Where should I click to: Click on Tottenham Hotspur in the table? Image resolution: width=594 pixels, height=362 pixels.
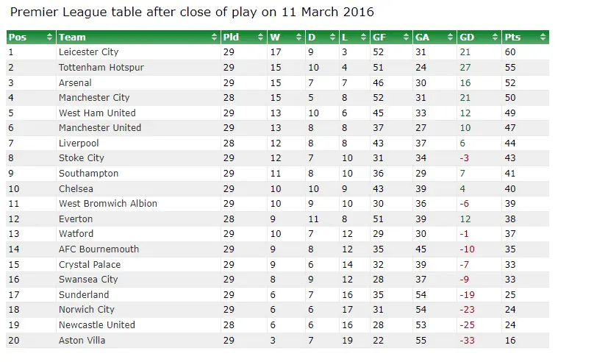pos(101,68)
